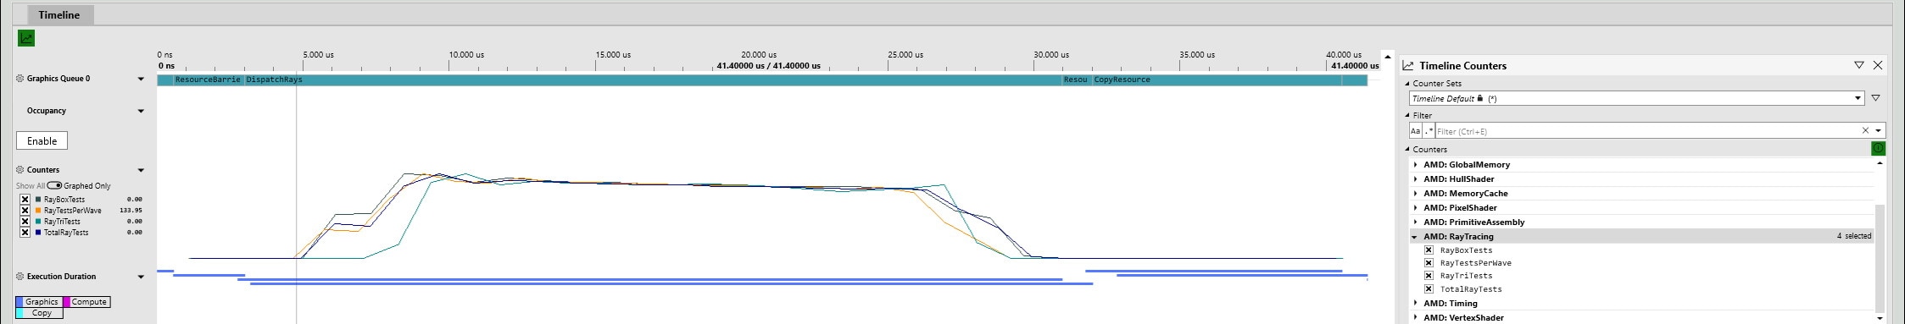Click the Timeline Counters panel chart icon
This screenshot has height=324, width=1905.
[1408, 65]
